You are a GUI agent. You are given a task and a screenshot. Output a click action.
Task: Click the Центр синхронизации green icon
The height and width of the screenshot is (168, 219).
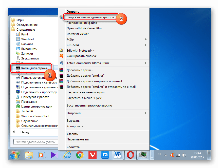[18, 106]
